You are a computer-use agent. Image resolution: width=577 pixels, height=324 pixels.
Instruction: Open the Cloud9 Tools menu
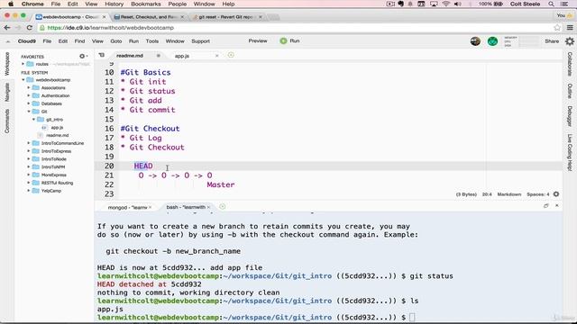152,41
